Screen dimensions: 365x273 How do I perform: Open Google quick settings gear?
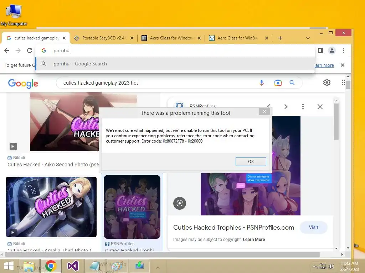(327, 82)
